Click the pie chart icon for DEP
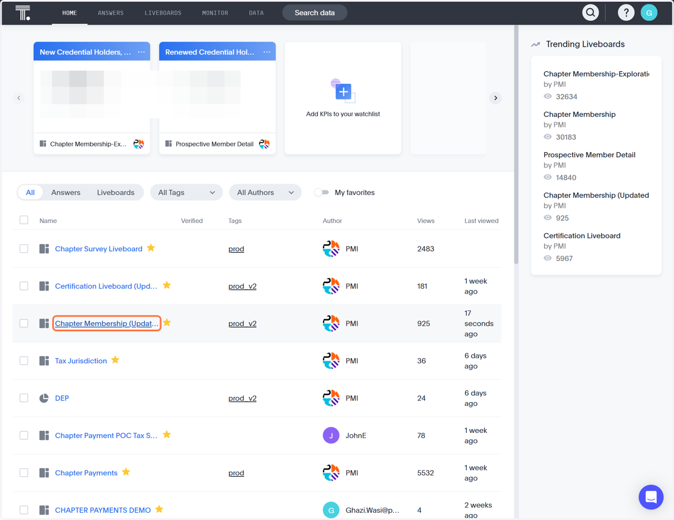Image resolution: width=674 pixels, height=520 pixels. [x=44, y=398]
